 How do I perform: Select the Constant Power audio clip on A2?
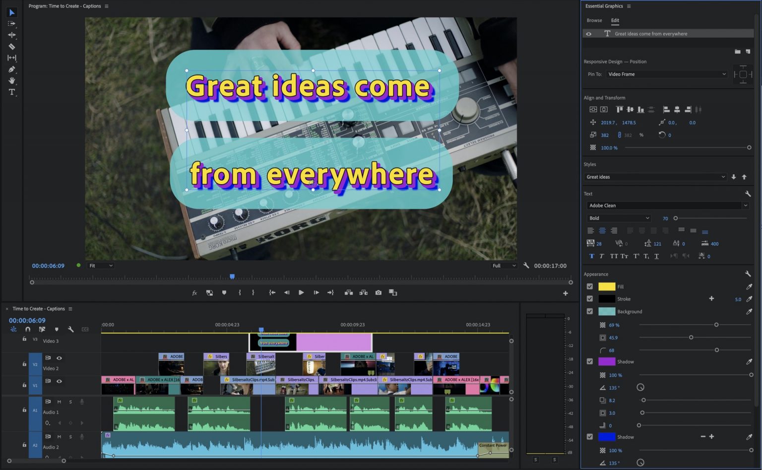coord(493,446)
